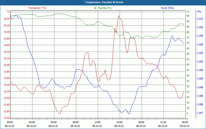Click the red temperature curve peak near 15:00
Image resolution: width=206 pixels, height=129 pixels.
(118, 16)
